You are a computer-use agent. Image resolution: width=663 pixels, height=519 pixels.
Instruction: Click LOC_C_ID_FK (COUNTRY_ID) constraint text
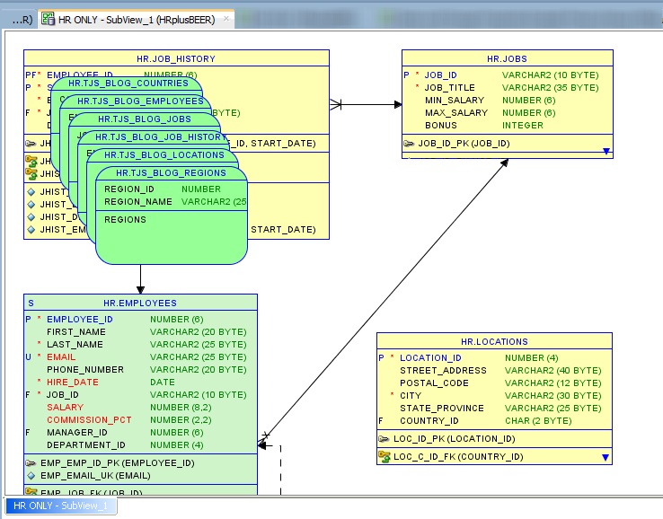click(x=458, y=457)
